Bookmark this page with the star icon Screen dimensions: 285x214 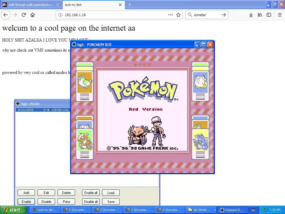[x=178, y=15]
